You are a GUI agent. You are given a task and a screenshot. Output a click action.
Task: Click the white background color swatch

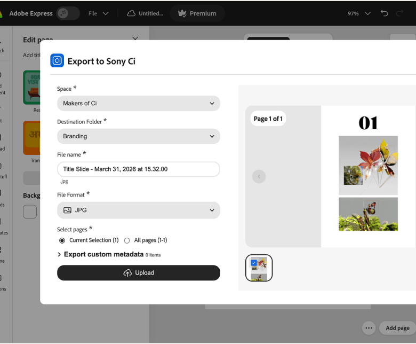pos(30,212)
